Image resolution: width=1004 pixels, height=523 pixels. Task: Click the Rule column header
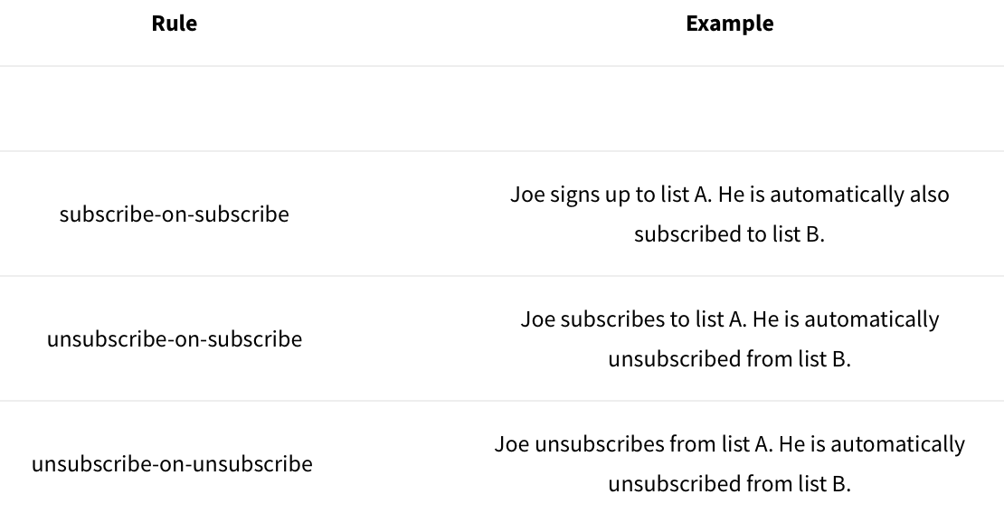pyautogui.click(x=175, y=24)
